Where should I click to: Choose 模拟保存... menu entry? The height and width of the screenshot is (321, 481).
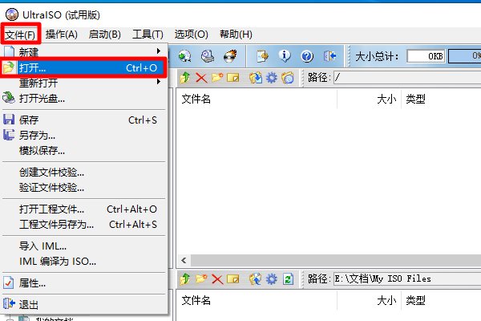[83, 151]
